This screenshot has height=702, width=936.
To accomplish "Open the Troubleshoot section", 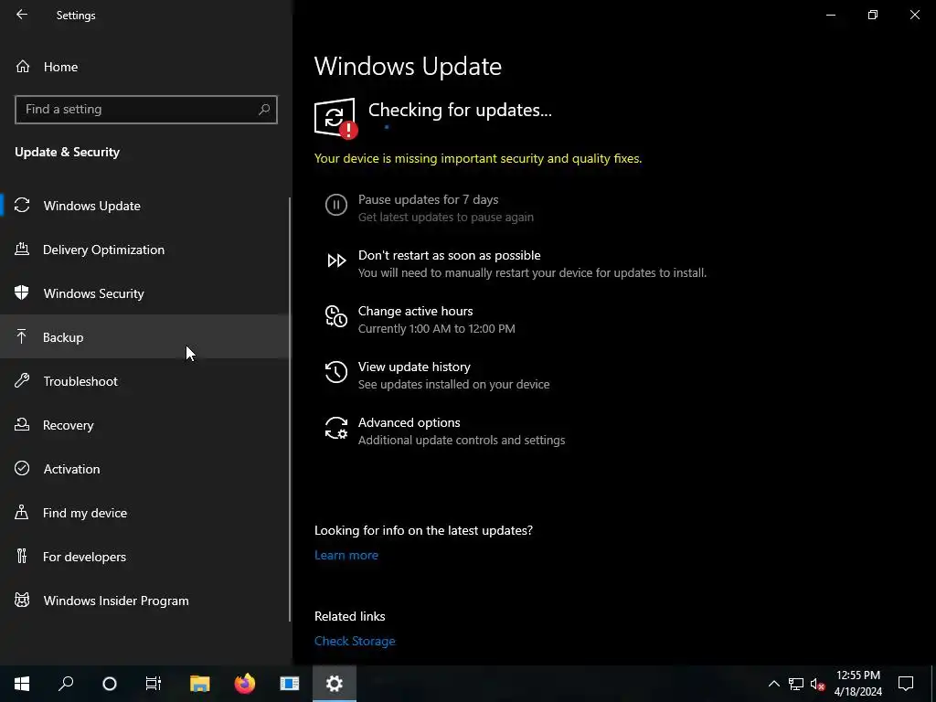I will [x=145, y=381].
